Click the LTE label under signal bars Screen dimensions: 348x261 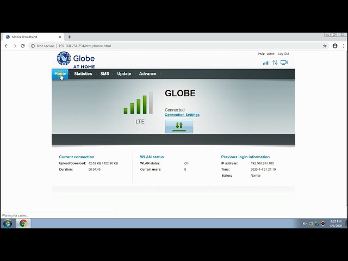[140, 122]
